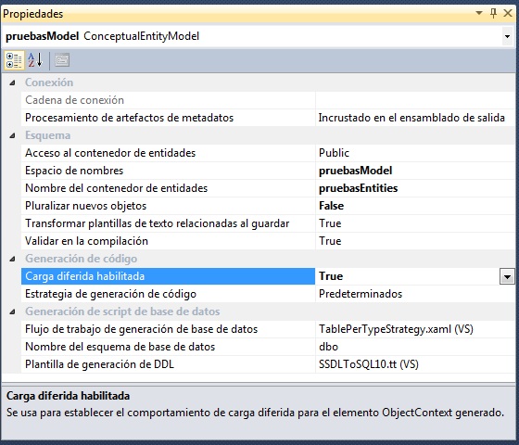The height and width of the screenshot is (445, 519).
Task: Collapse the Generación de código category
Action: click(x=12, y=259)
